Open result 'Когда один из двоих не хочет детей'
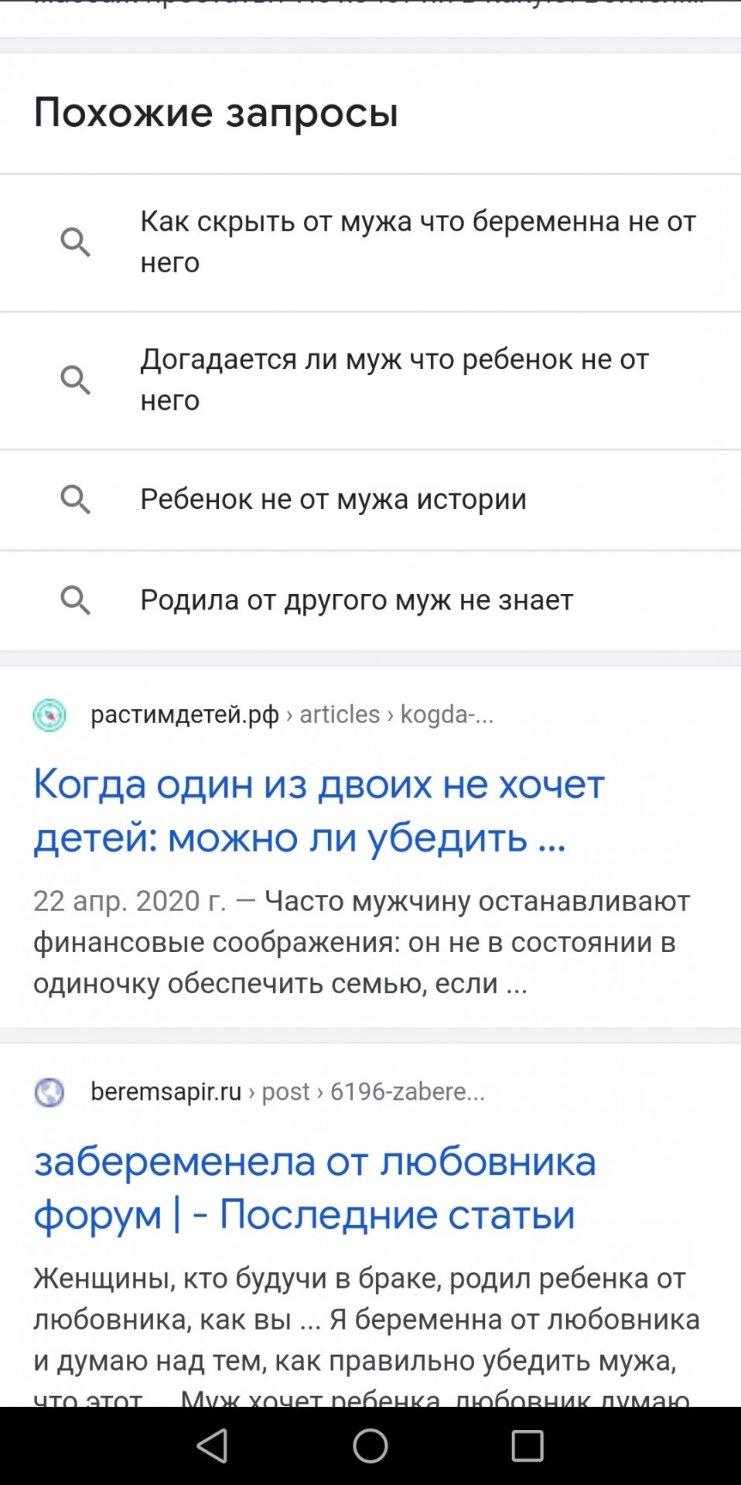The image size is (741, 1485). coord(319,811)
